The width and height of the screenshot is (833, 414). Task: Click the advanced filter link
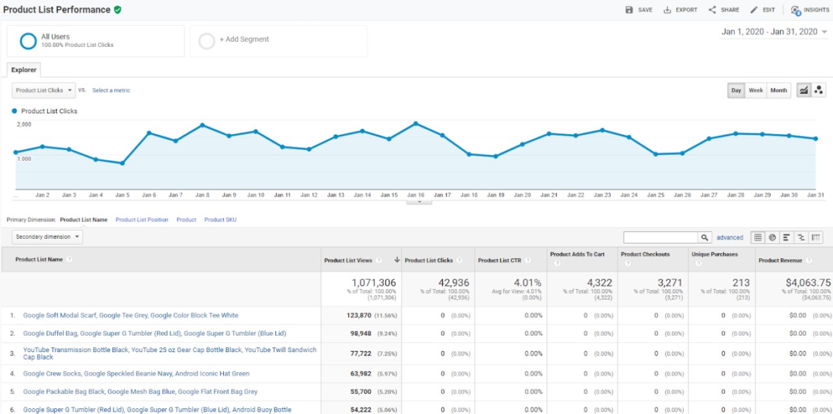coord(730,238)
